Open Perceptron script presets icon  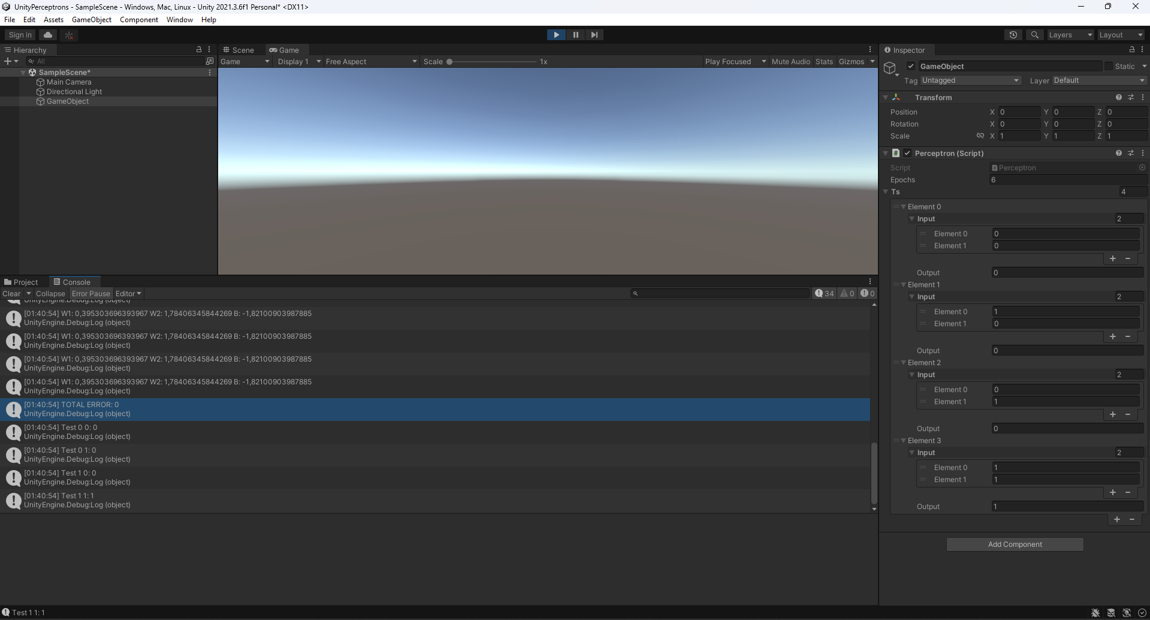1131,153
